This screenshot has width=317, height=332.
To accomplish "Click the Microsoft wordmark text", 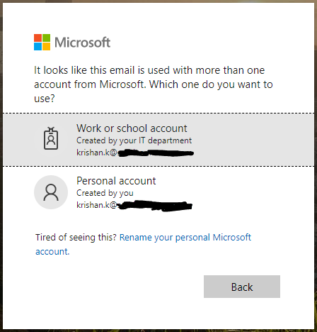I will click(x=83, y=43).
